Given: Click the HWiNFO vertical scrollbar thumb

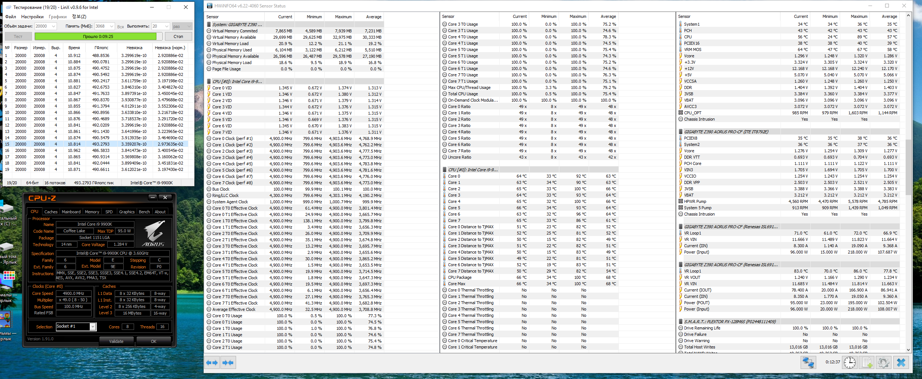Looking at the screenshot, I should click(x=908, y=167).
